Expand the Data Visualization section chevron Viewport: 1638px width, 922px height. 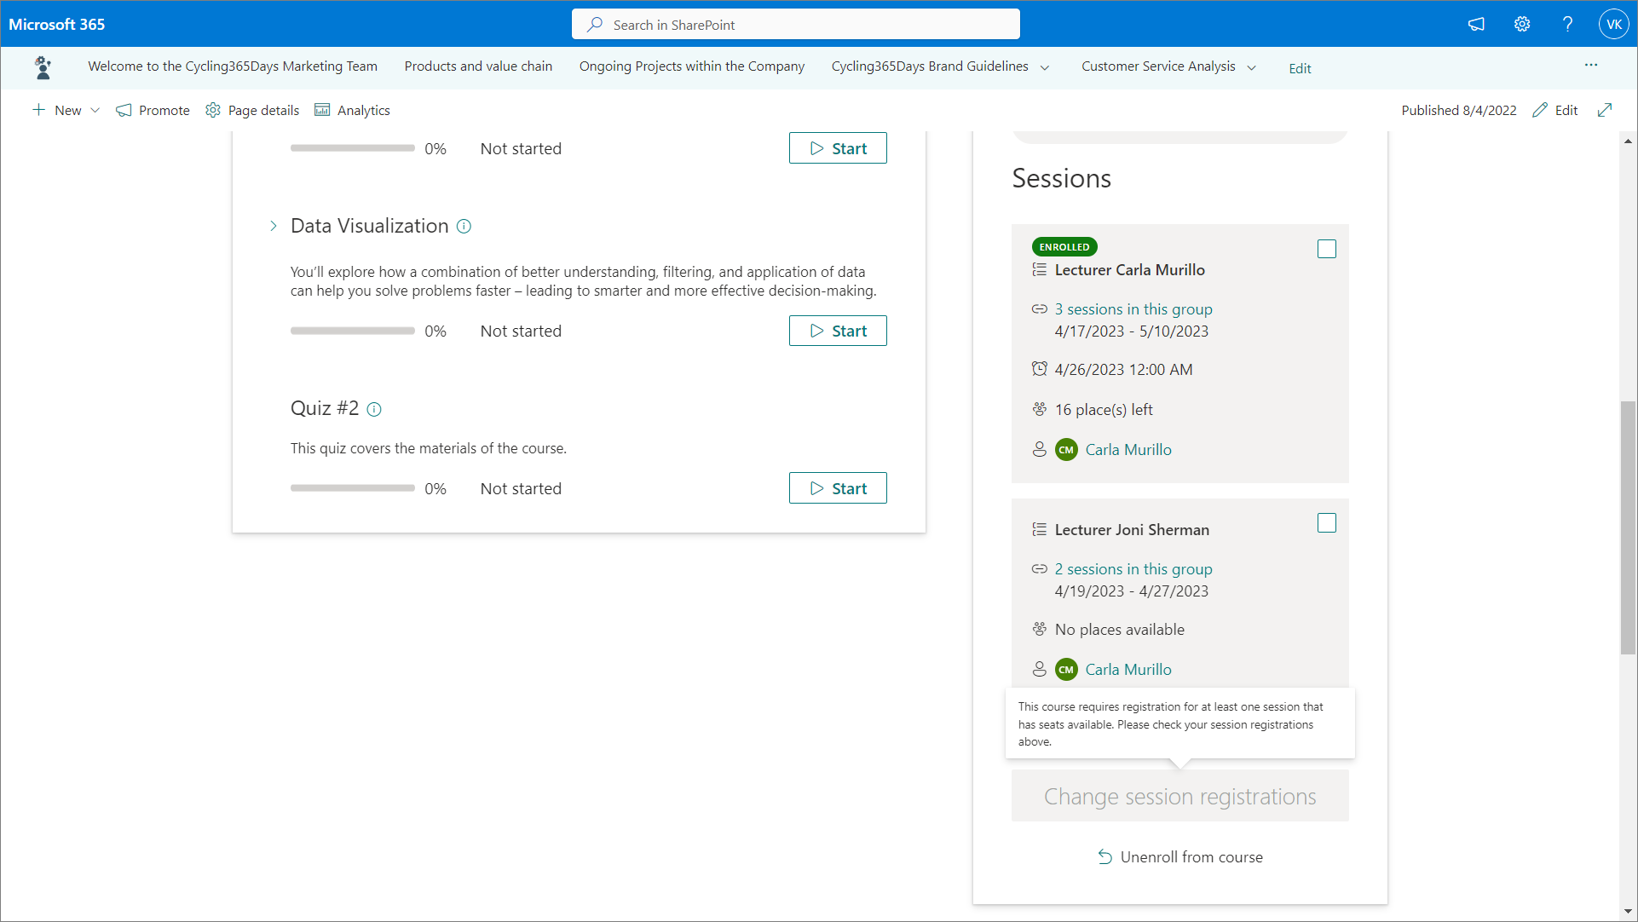273,226
